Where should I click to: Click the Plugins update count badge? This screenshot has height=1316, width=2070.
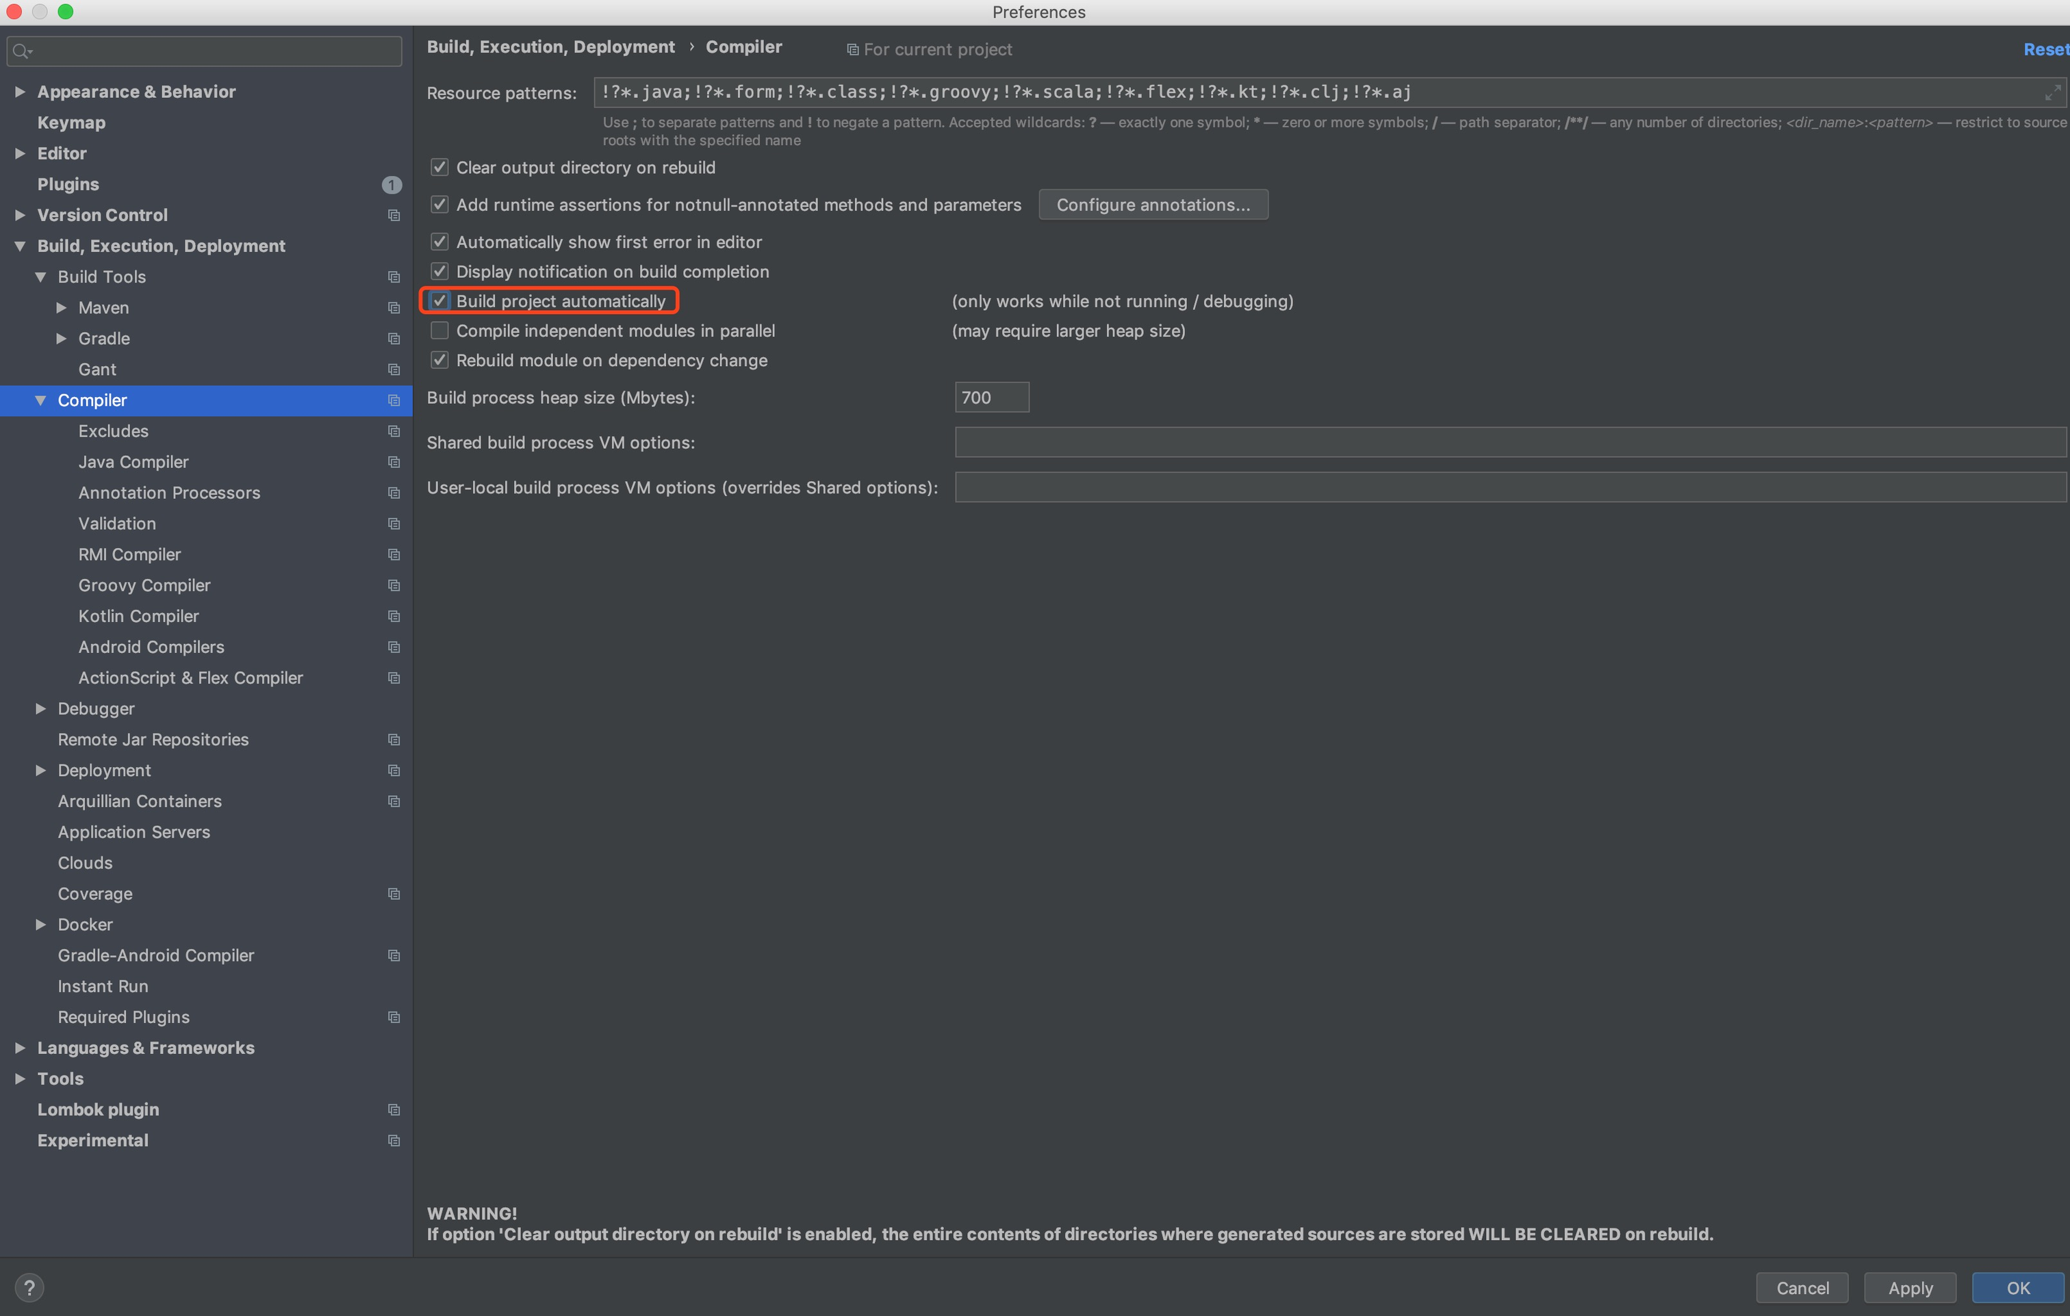pyautogui.click(x=391, y=185)
